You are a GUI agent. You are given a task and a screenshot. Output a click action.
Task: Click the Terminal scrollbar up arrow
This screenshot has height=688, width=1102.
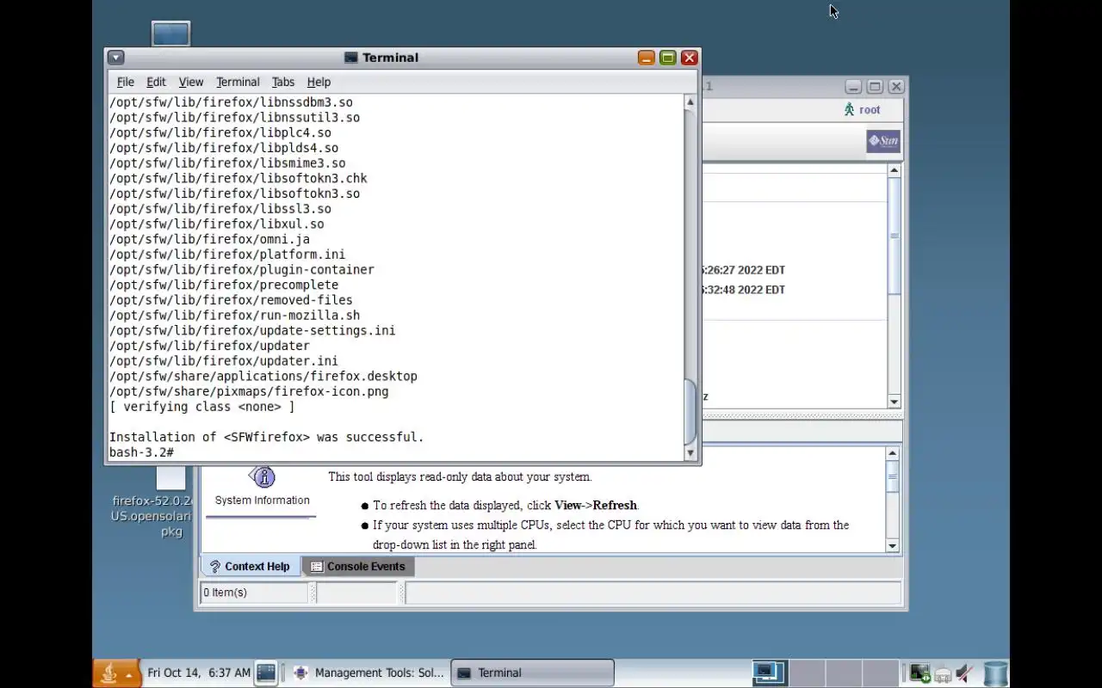point(690,101)
